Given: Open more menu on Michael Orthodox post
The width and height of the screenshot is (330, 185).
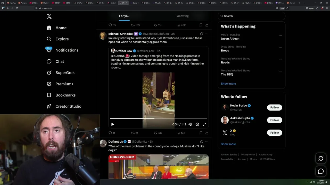Looking at the screenshot, I should [207, 34].
